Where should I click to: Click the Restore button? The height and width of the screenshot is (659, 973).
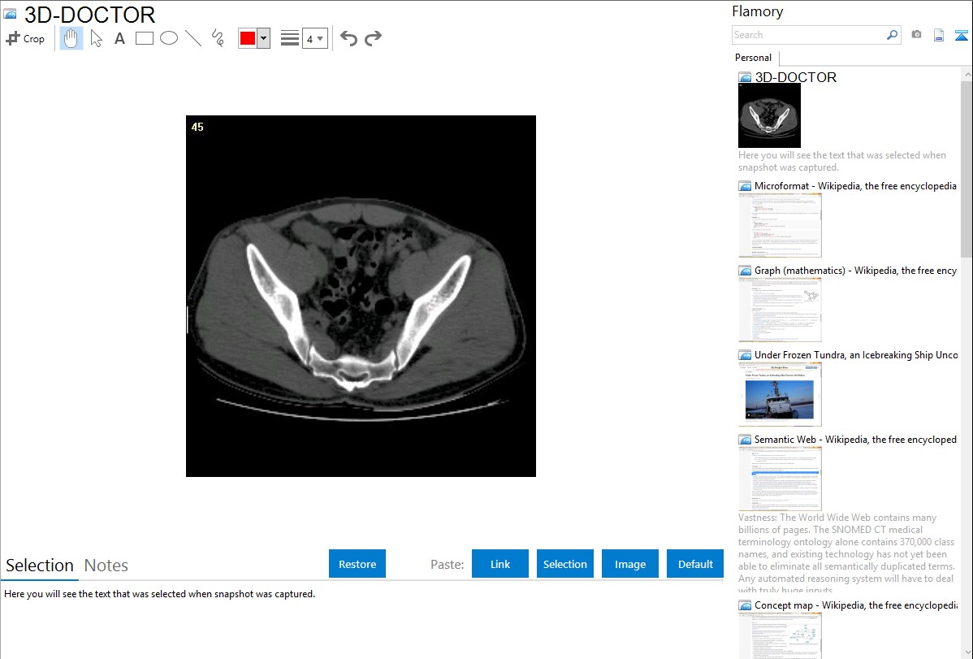(x=357, y=564)
